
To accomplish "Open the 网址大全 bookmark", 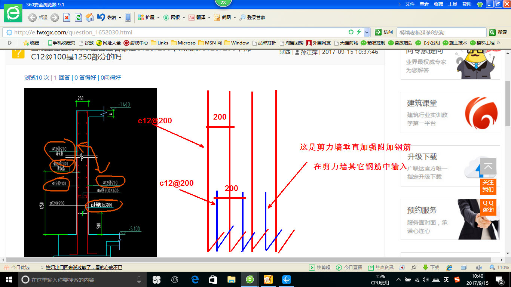I will click(x=109, y=43).
